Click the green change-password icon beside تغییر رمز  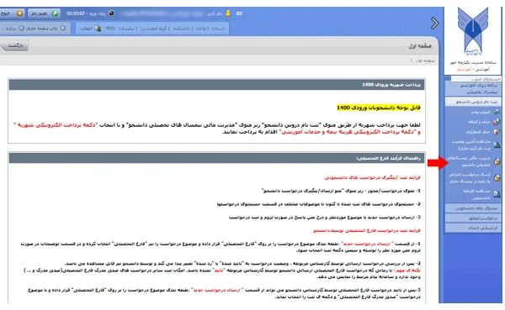(x=55, y=13)
